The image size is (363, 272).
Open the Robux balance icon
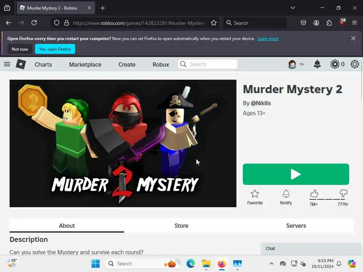pos(335,64)
